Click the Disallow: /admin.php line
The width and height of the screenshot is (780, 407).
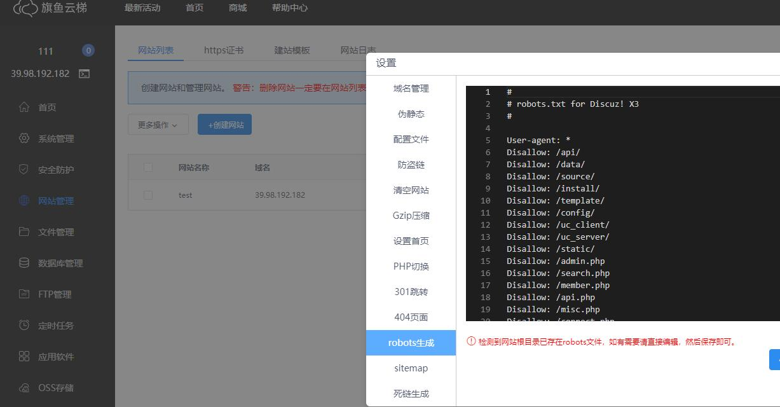tap(556, 261)
